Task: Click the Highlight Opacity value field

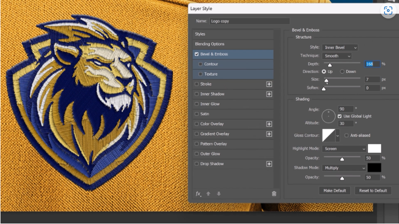Action: pyautogui.click(x=372, y=158)
